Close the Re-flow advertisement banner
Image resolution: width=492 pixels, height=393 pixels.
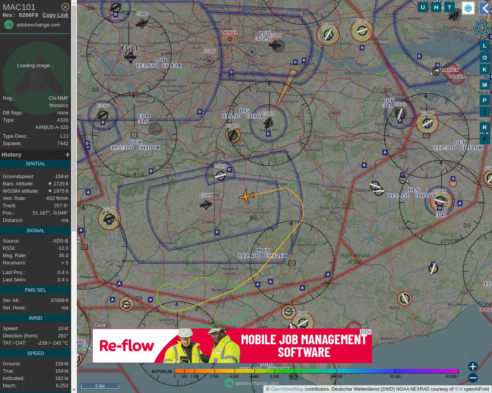[x=368, y=332]
